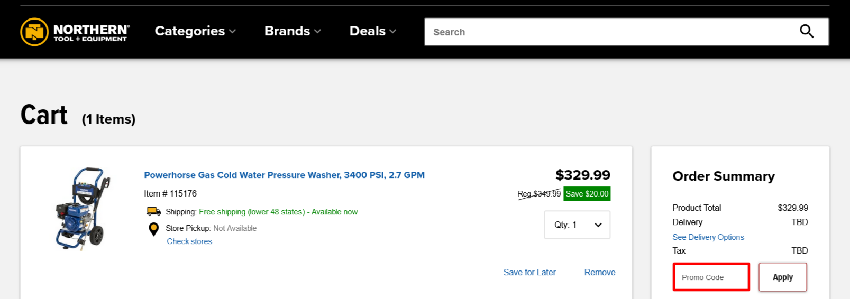Open the Categories menu
Viewport: 850px width, 299px height.
pos(190,31)
